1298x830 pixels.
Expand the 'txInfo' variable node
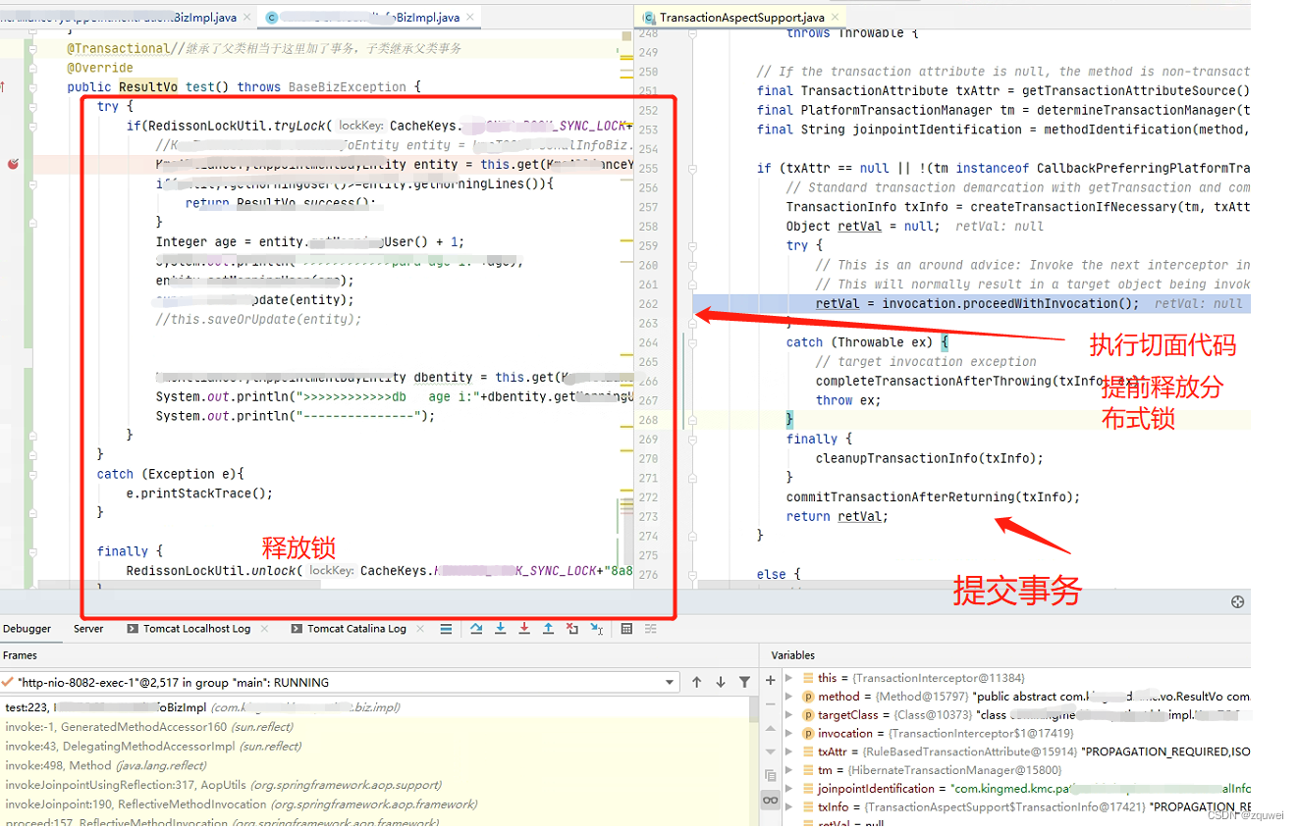(x=789, y=806)
